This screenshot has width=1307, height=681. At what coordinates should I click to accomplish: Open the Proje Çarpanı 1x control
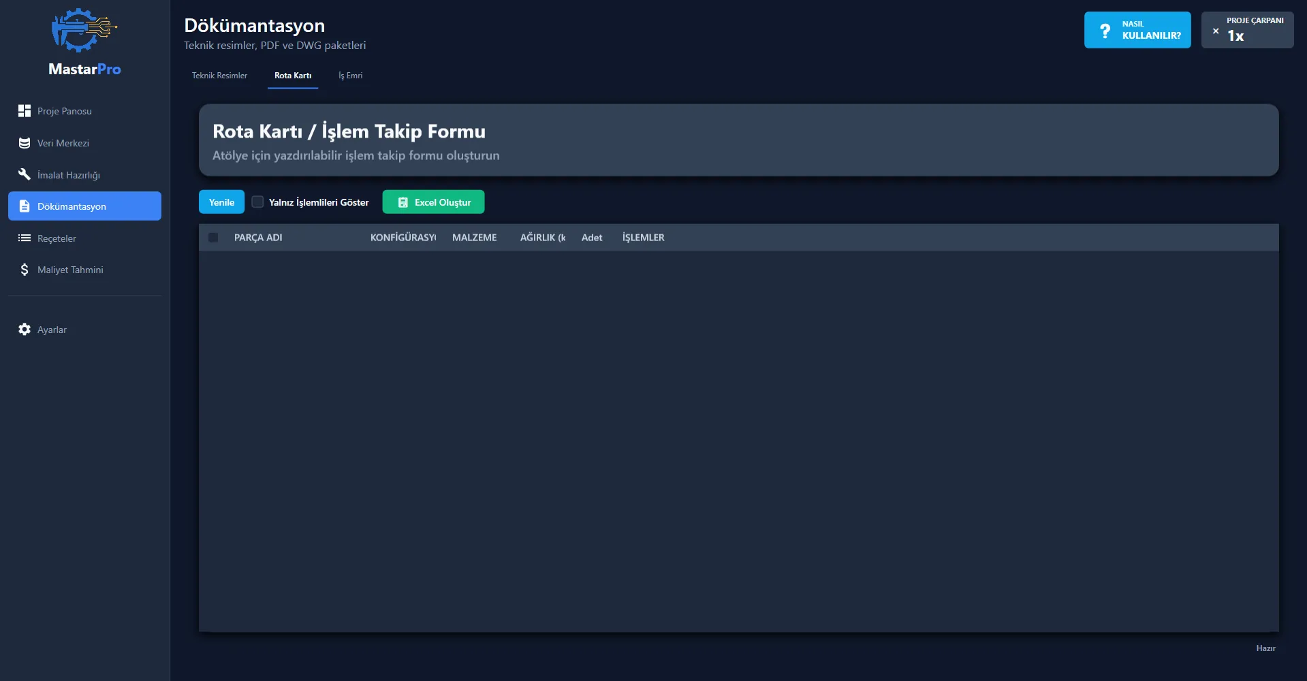1247,31
